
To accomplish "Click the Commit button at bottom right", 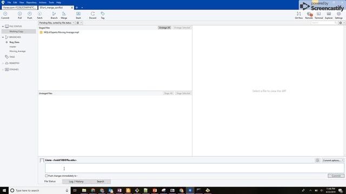I will tap(336, 176).
